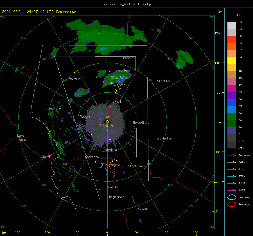Click the HighRiver label
This screenshot has height=236, width=253.
[x=117, y=197]
